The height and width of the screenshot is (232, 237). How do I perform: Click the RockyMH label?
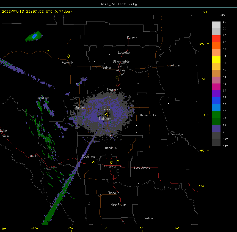pos(67,63)
